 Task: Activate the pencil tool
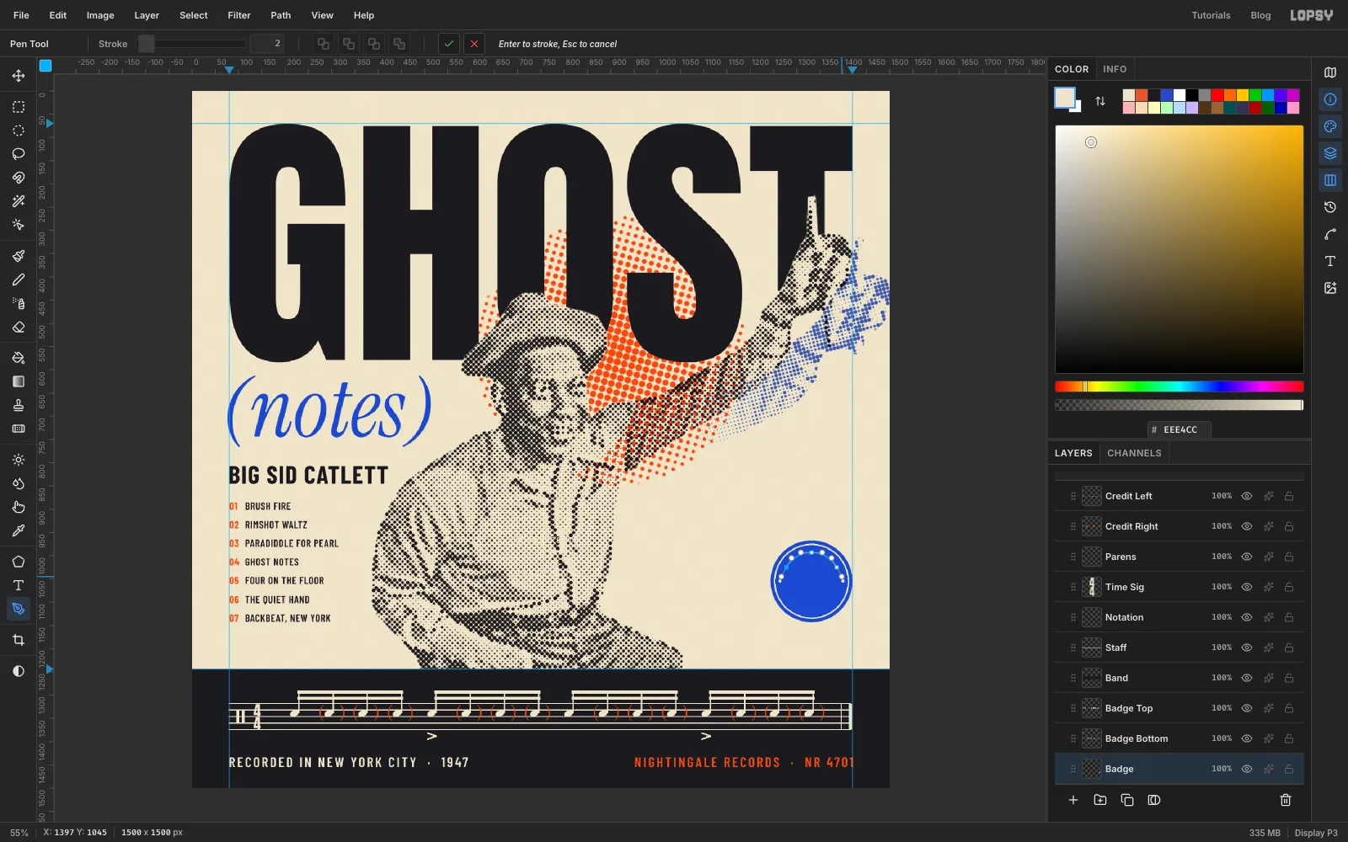pos(18,280)
